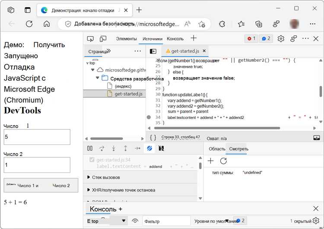
Task: Show the error count badge
Action: click(251, 38)
